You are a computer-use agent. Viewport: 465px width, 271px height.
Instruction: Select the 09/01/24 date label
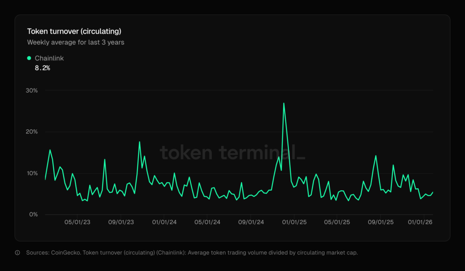(x=251, y=222)
